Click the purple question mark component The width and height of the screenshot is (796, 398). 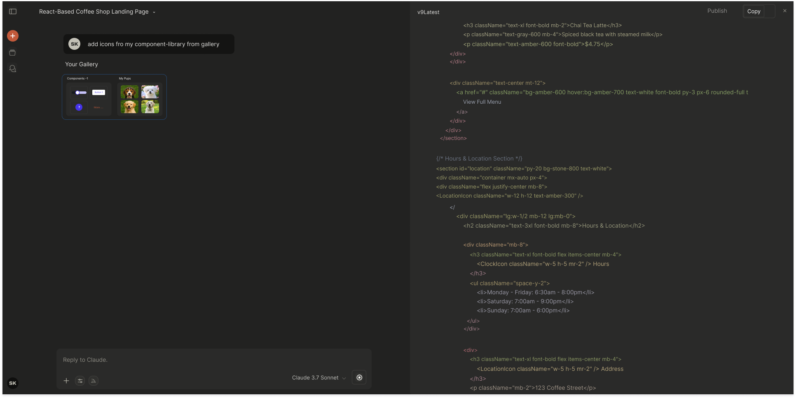click(x=79, y=107)
